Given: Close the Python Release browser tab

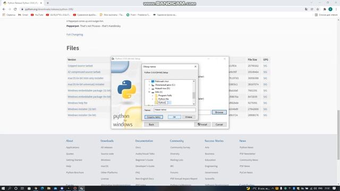Looking at the screenshot, I should tap(41, 3).
